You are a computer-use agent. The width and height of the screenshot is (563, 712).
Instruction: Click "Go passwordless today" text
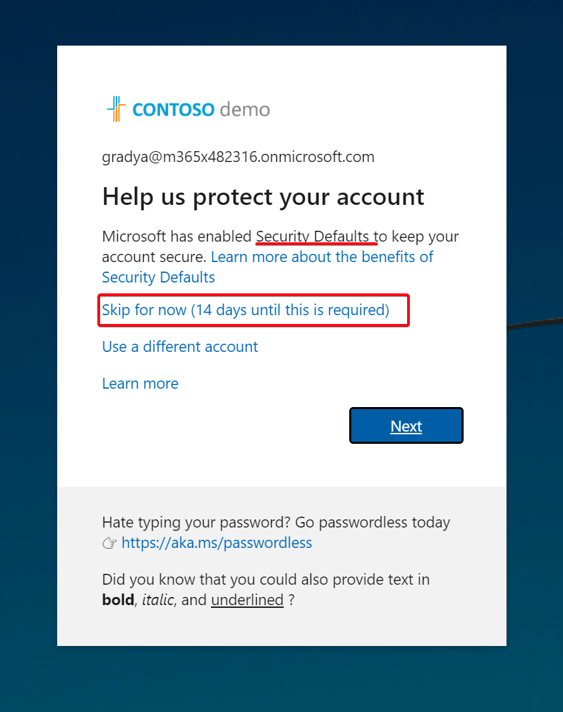(373, 522)
